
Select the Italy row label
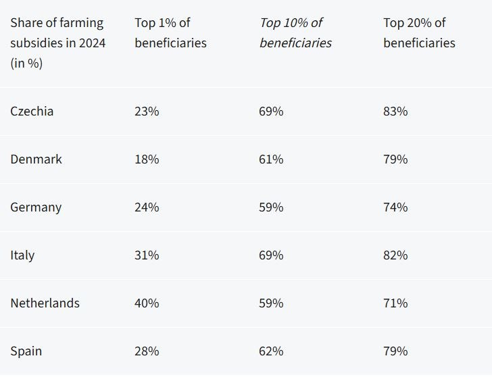(22, 255)
